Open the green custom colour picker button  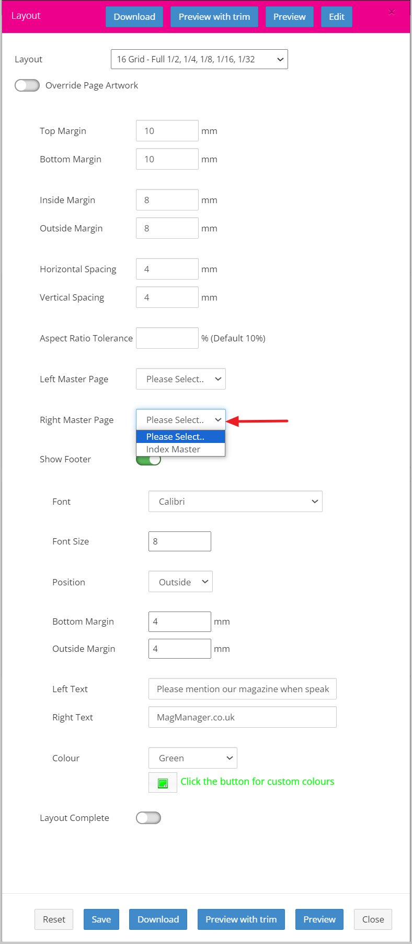(163, 783)
